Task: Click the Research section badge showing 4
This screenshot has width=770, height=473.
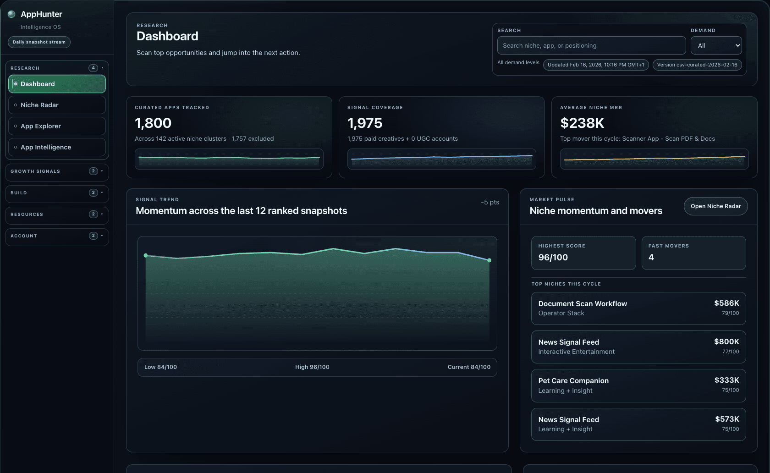Action: point(93,67)
